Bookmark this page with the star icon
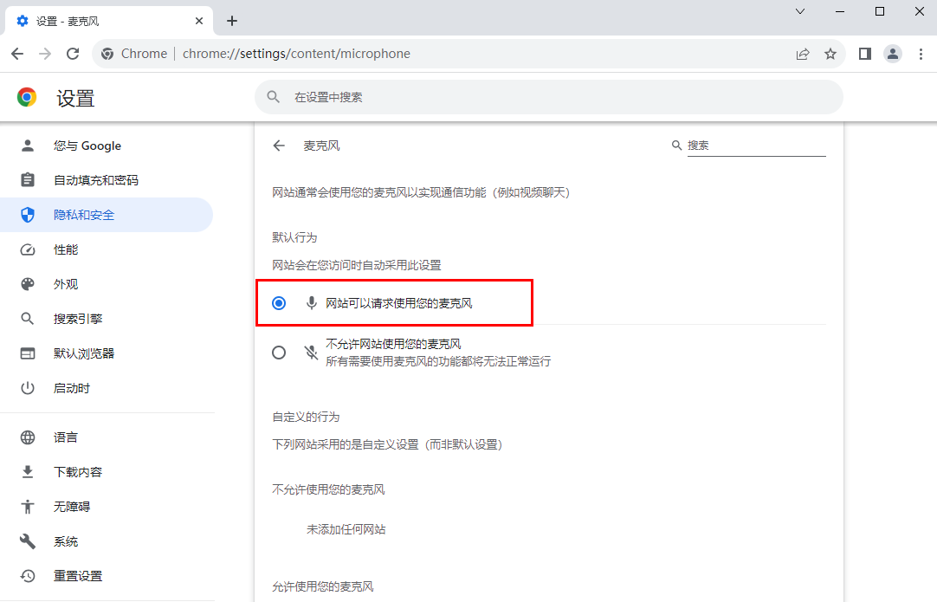This screenshot has height=602, width=937. (x=830, y=54)
